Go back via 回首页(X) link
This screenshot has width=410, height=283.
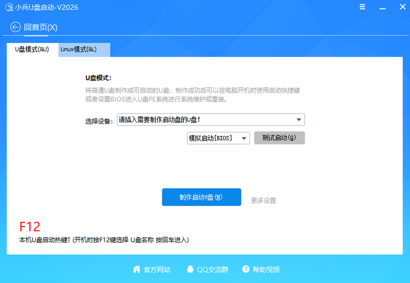(x=41, y=27)
